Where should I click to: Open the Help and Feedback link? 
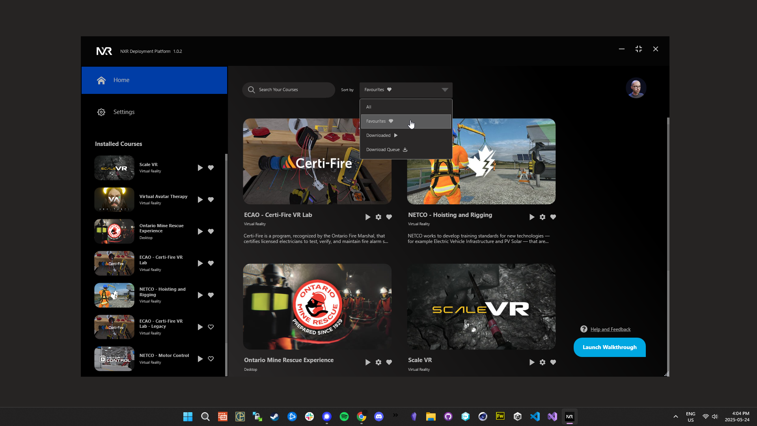coord(610,329)
